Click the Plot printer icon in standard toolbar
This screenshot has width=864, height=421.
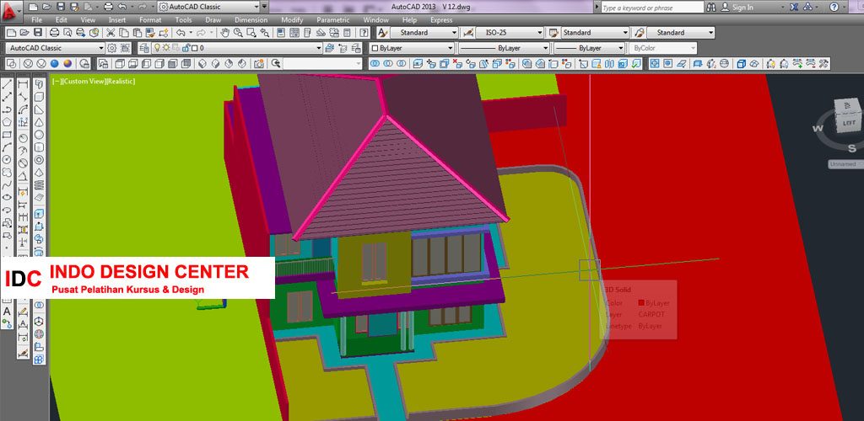pyautogui.click(x=54, y=33)
